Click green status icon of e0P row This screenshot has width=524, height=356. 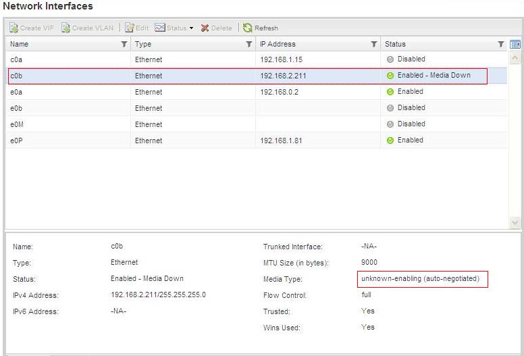click(x=390, y=141)
